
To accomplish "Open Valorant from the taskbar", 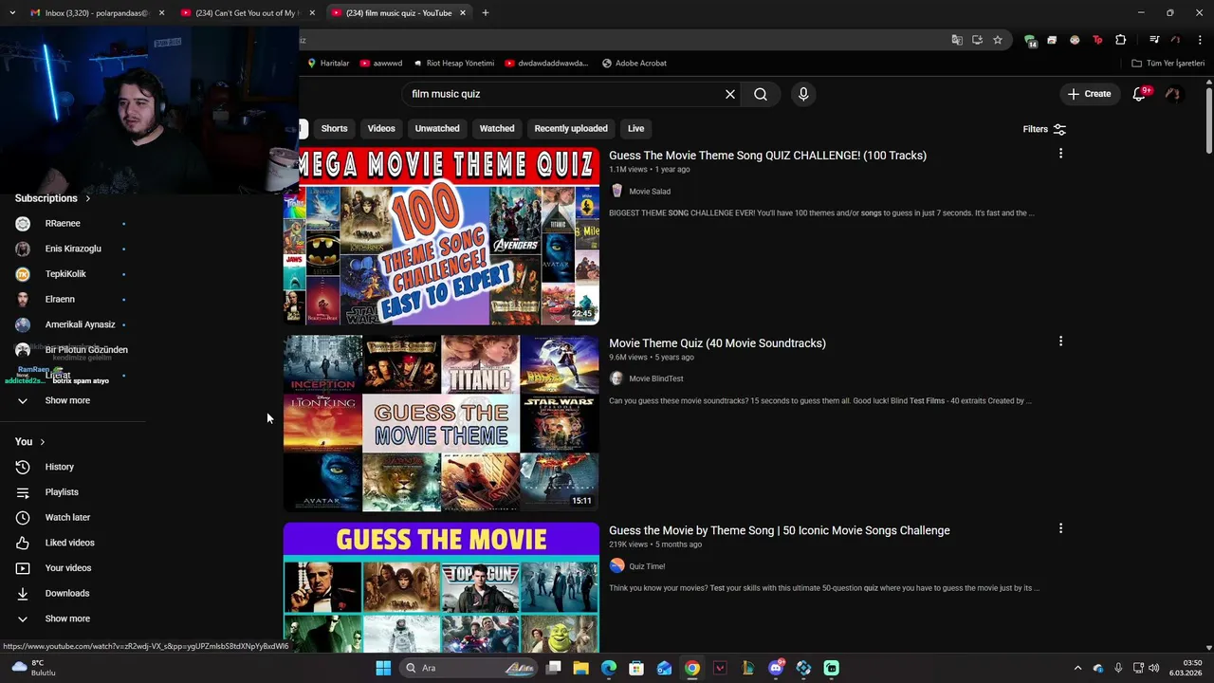I will click(720, 668).
